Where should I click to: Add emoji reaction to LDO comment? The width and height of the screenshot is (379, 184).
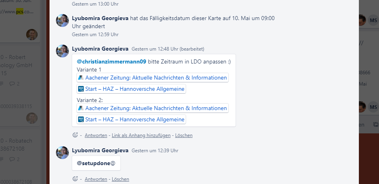(75, 135)
